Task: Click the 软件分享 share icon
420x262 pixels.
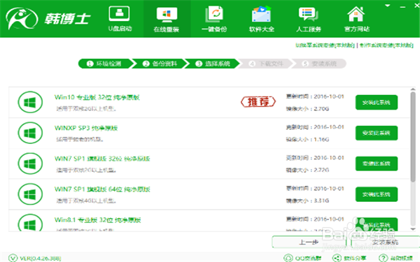Action: pyautogui.click(x=337, y=258)
